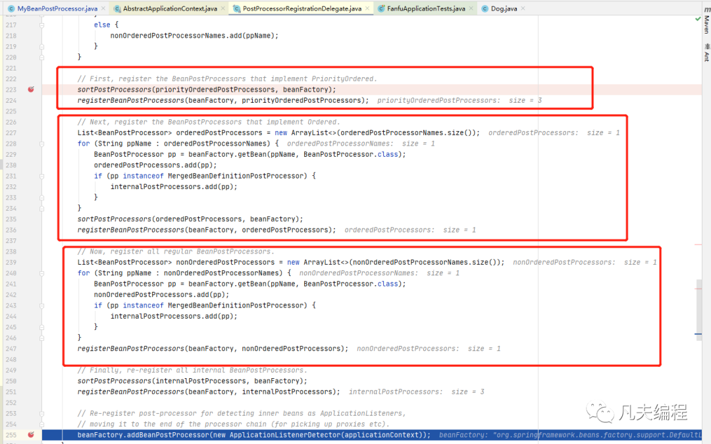Click the Maven 'm' icon in sidebar
Viewport: 711px width, 444px height.
click(x=706, y=9)
